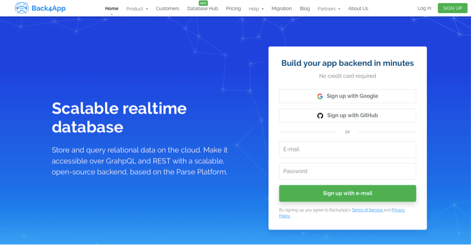471x245 pixels.
Task: Go to the Home nav item
Action: coord(112,8)
